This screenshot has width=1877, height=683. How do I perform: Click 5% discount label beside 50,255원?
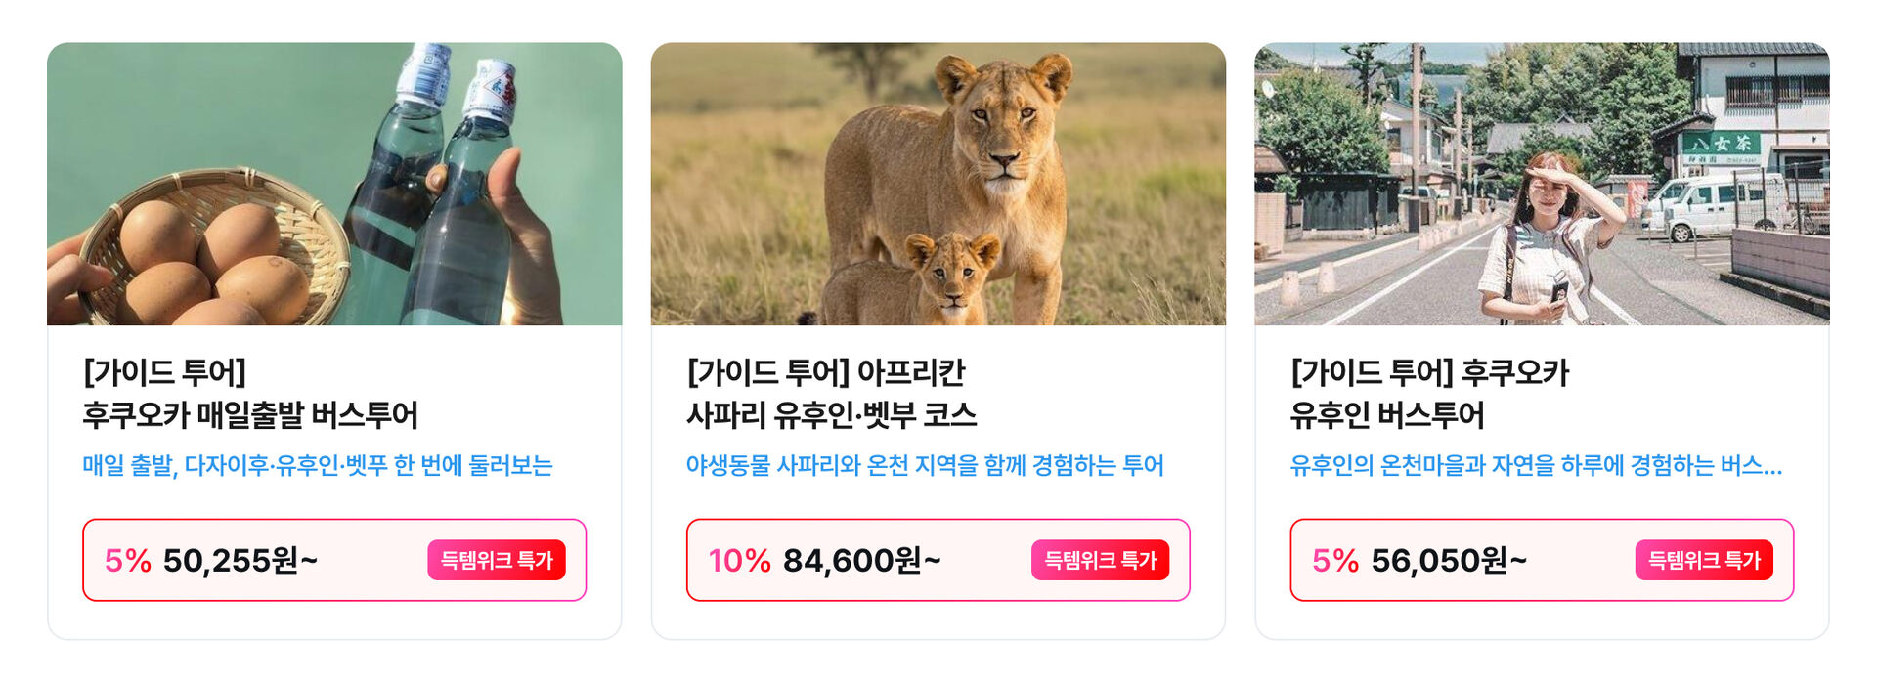[127, 560]
